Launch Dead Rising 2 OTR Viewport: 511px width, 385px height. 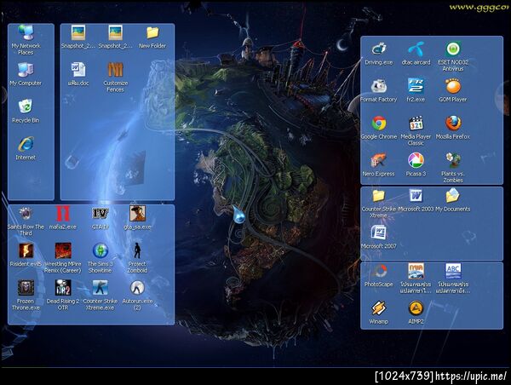tap(63, 288)
